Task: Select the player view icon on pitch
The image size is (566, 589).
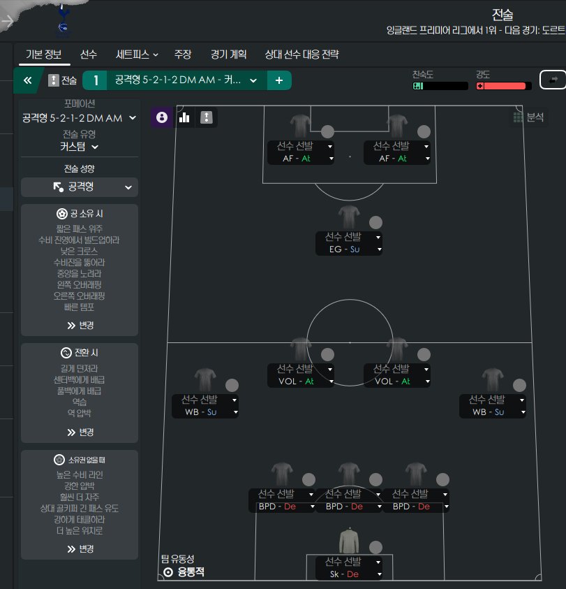Action: click(162, 117)
